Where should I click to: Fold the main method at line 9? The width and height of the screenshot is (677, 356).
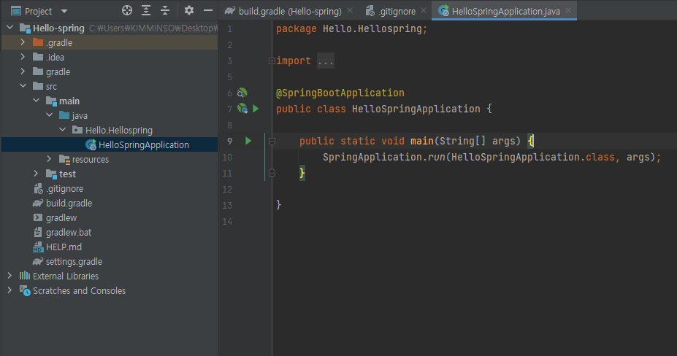point(272,141)
